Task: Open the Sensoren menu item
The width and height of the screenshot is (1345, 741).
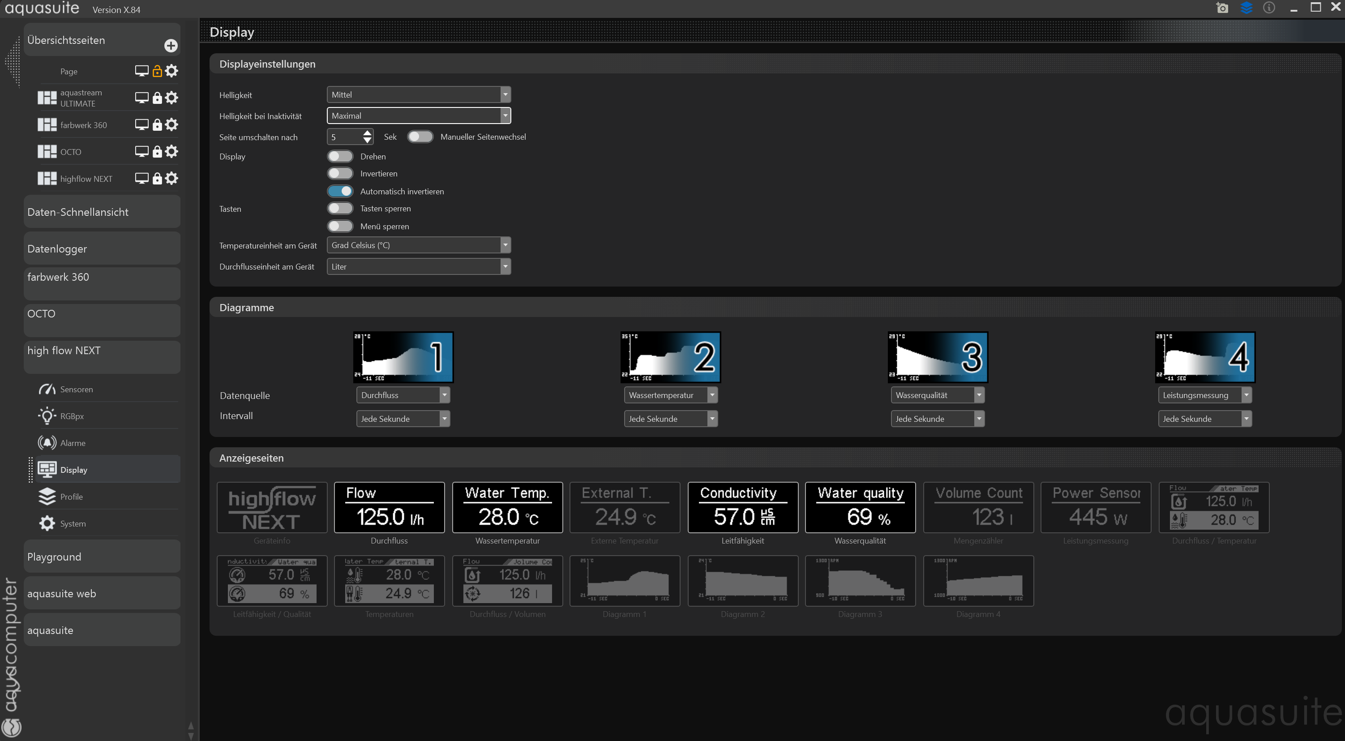Action: [x=77, y=389]
